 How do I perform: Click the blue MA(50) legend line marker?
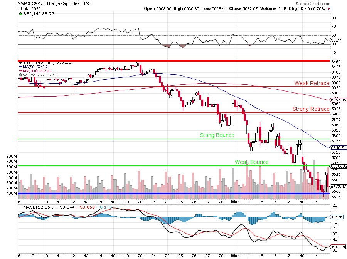[20, 67]
